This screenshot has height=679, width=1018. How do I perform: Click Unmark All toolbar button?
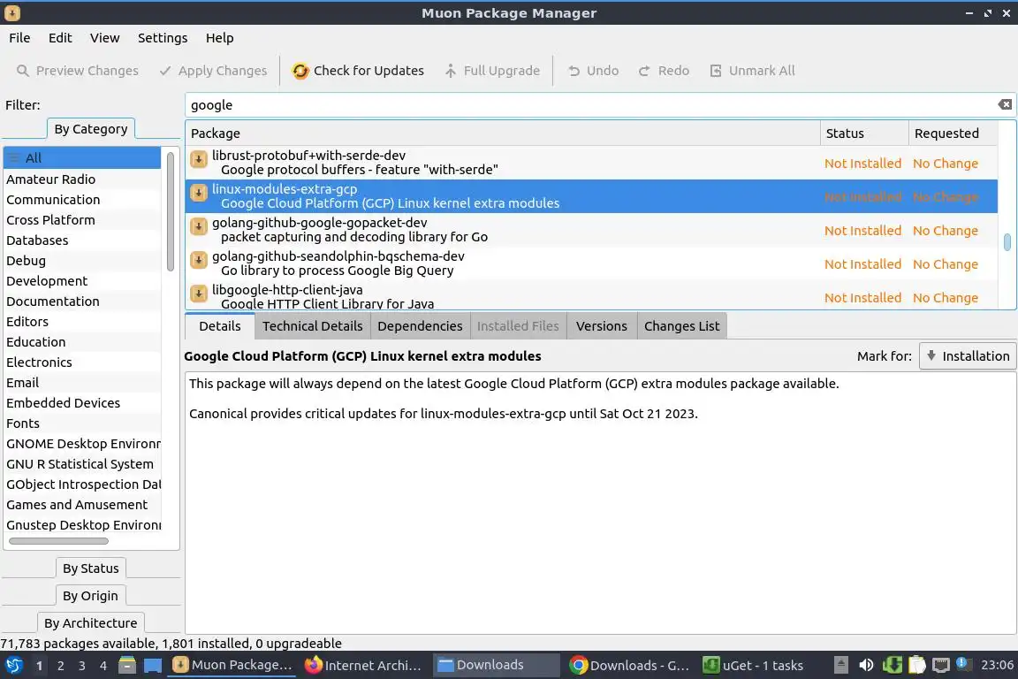752,70
